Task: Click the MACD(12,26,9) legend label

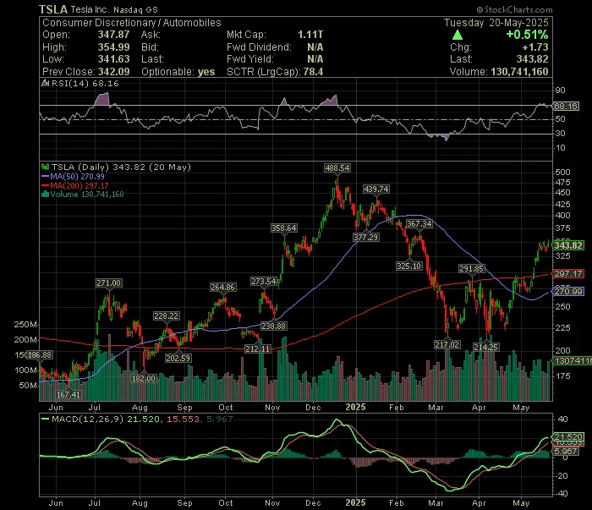Action: pyautogui.click(x=88, y=419)
